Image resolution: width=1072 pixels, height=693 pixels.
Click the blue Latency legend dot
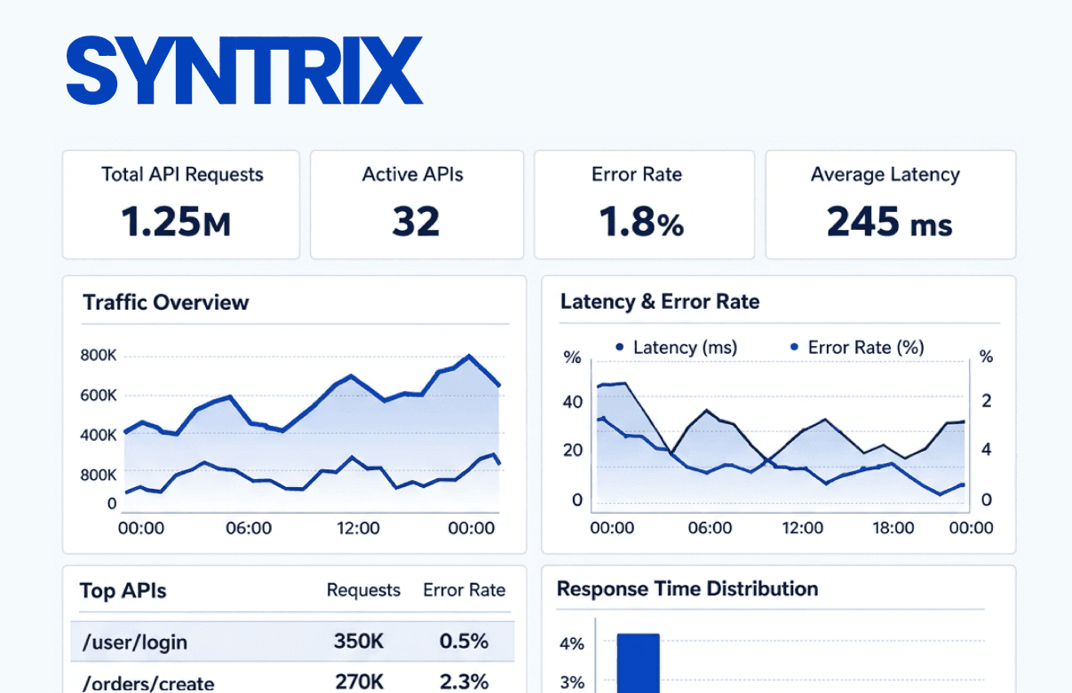[x=619, y=347]
